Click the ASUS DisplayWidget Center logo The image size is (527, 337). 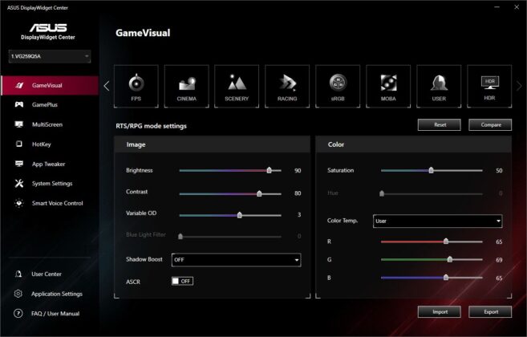click(x=48, y=31)
